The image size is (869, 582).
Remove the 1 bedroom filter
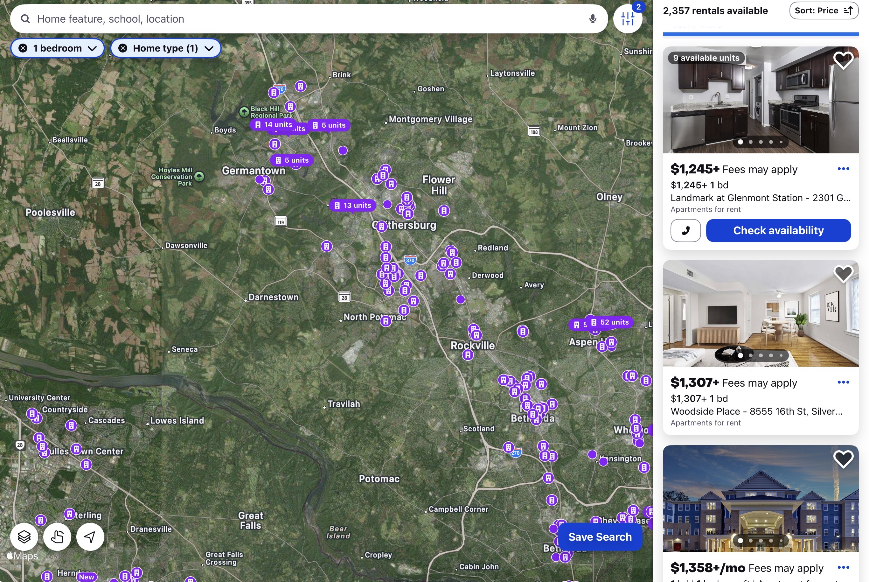(x=23, y=48)
